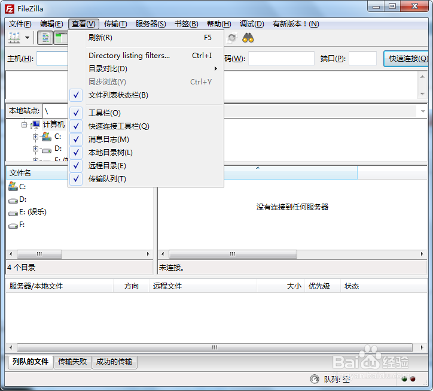Screen dimensions: 433x391
Task: Click local file list horizontal scrollbar thumb
Action: pyautogui.click(x=39, y=254)
